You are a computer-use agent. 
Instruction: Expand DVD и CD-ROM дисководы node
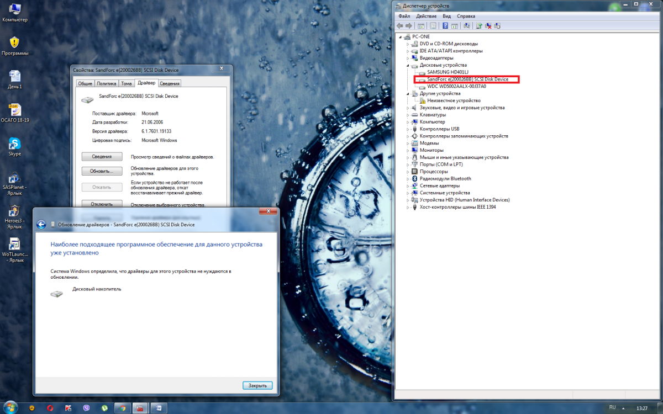[x=408, y=44]
